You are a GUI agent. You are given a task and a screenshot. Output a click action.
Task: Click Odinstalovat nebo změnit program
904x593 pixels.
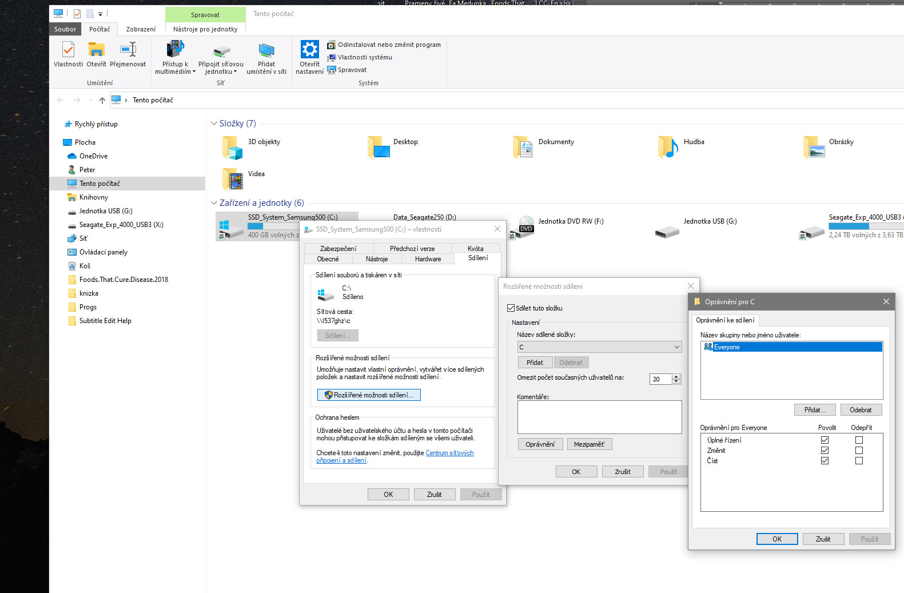pos(384,45)
